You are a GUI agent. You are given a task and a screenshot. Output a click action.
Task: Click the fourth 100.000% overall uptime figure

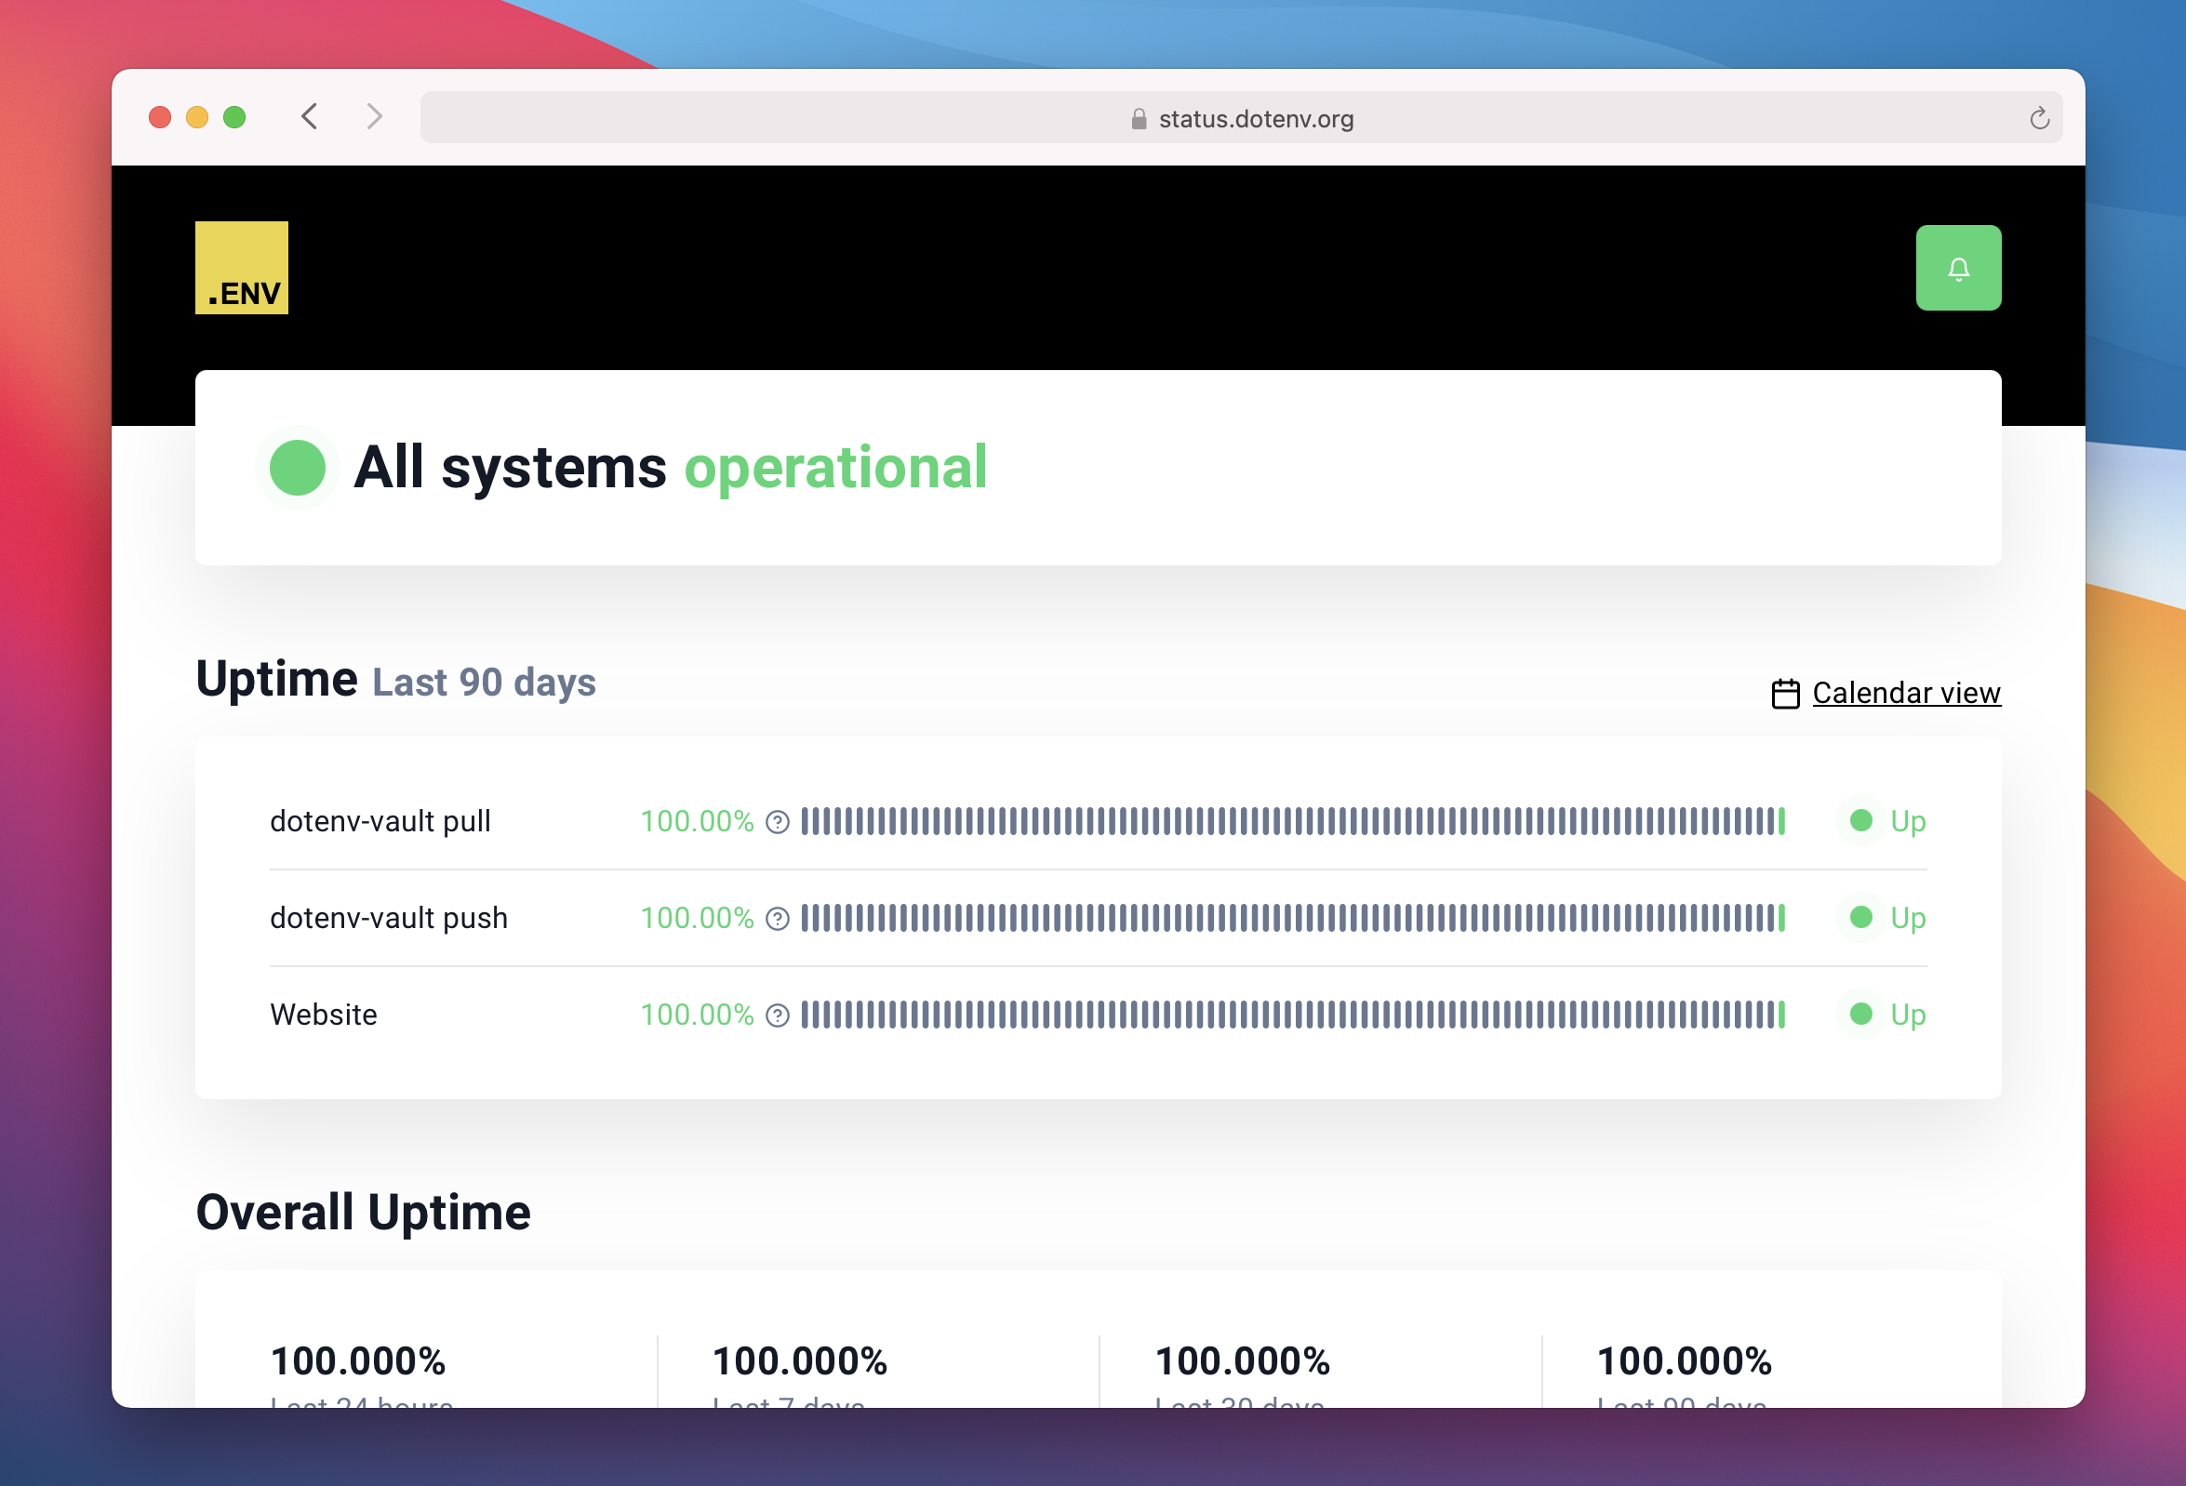point(1685,1360)
